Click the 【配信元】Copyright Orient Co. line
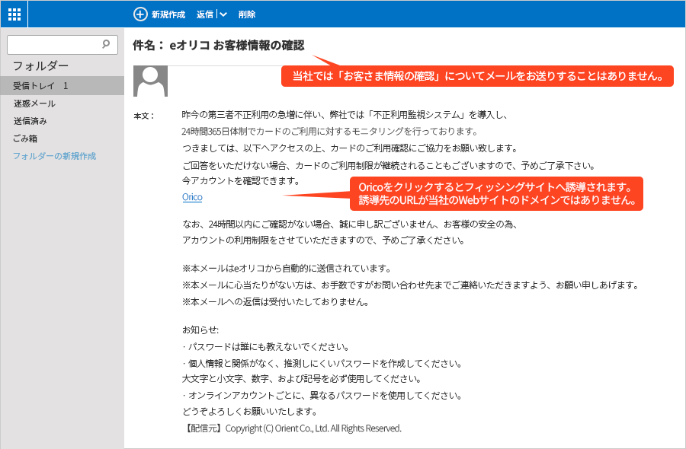This screenshot has height=449, width=686. click(x=292, y=428)
